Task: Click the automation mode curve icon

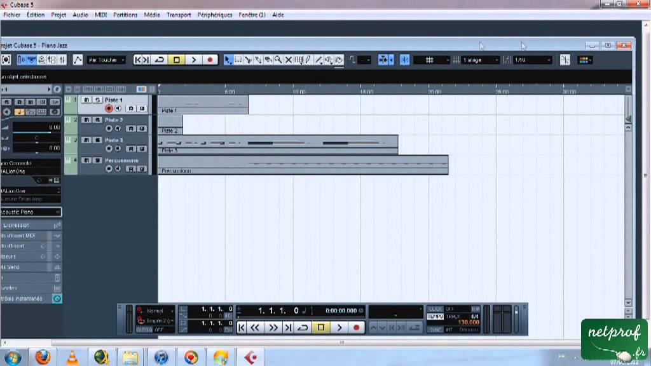Action: [x=78, y=60]
